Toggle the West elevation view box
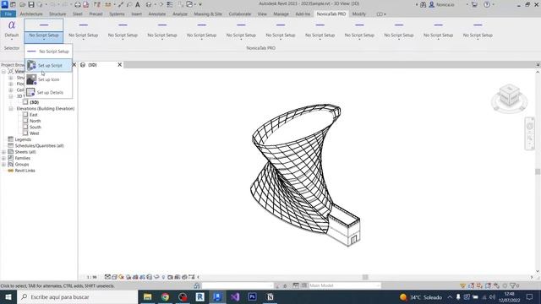 tap(25, 133)
